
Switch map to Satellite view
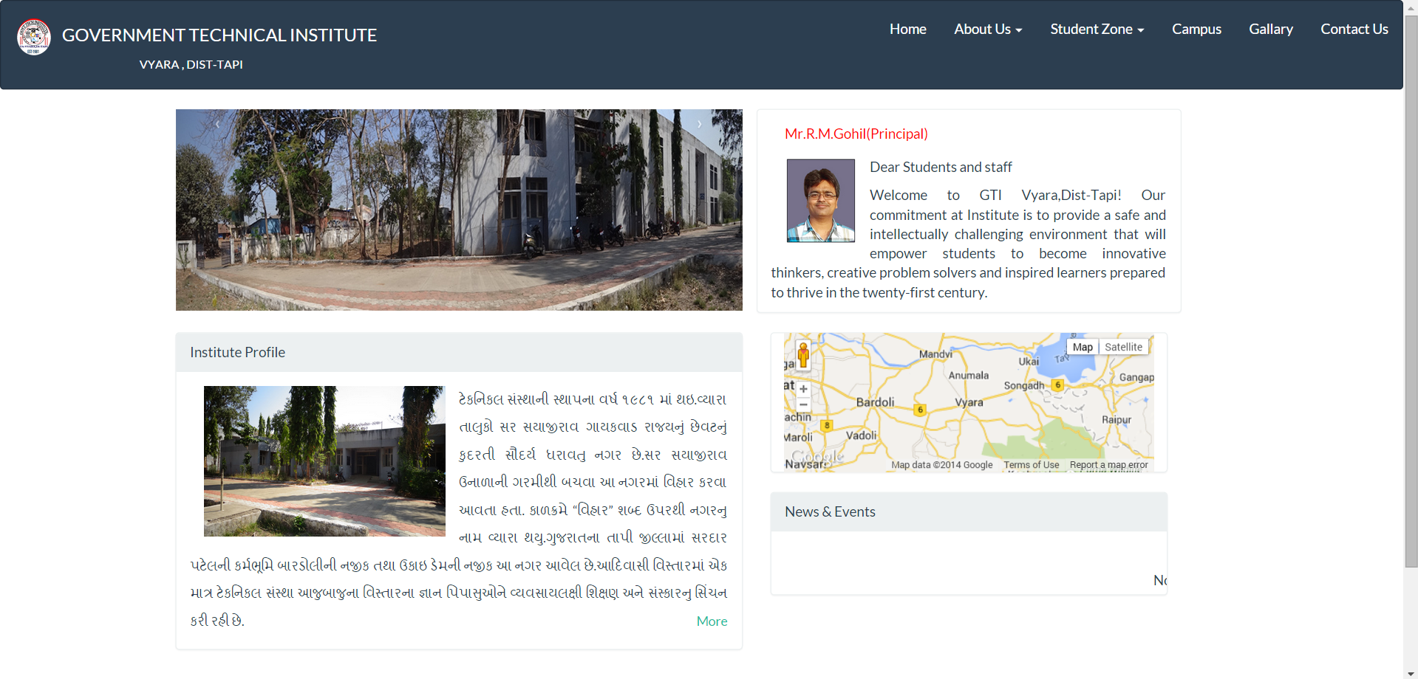pyautogui.click(x=1122, y=347)
